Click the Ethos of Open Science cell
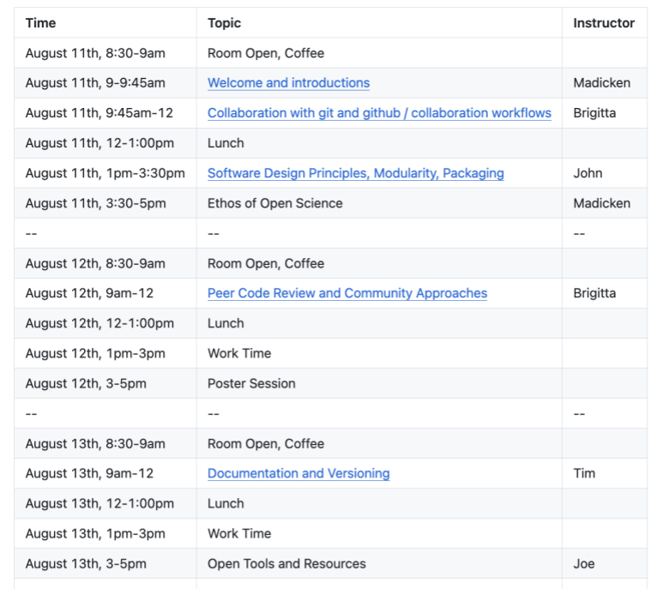 [274, 203]
